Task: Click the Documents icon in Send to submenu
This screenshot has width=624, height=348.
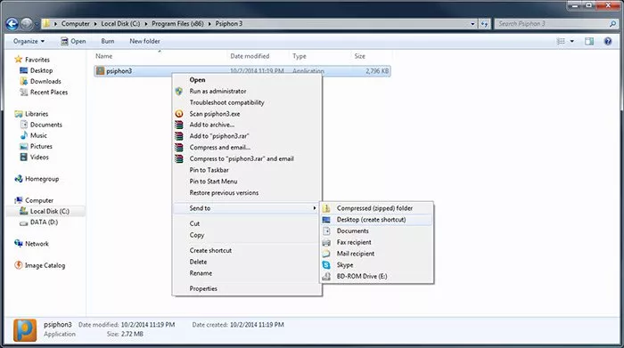Action: click(x=326, y=231)
